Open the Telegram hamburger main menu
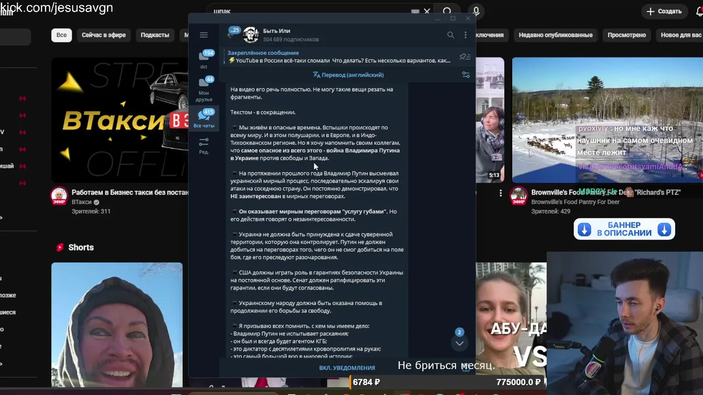Viewport: 703px width, 395px height. coord(204,35)
